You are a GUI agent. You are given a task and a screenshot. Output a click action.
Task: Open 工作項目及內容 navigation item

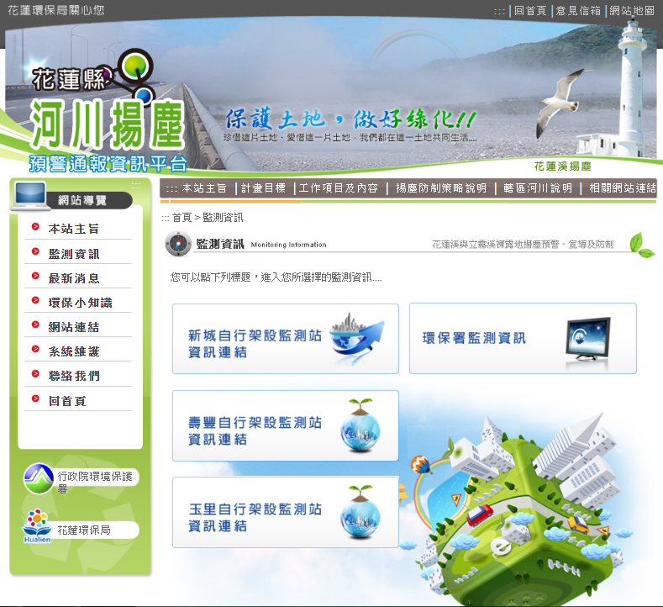(x=339, y=188)
